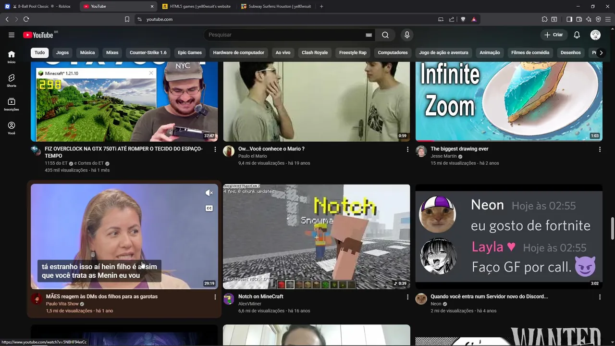
Task: Bookmark this page via the bookmark icon
Action: (127, 19)
